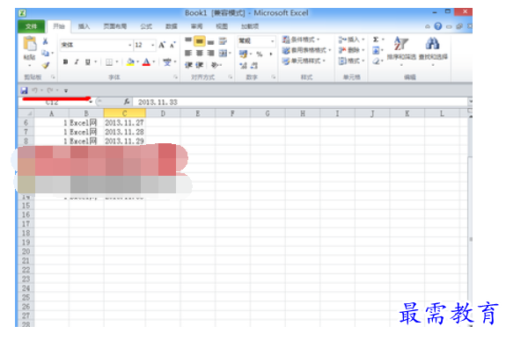506x341 pixels.
Task: Switch to the Data tab
Action: point(172,26)
